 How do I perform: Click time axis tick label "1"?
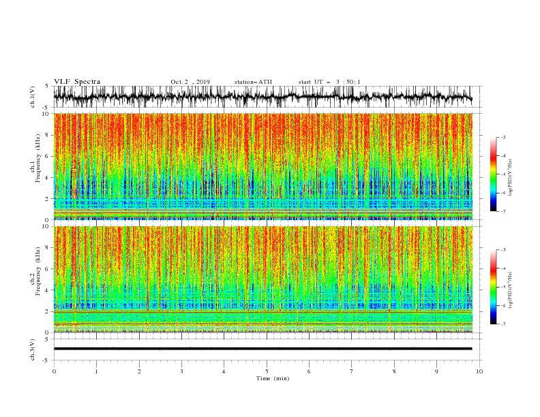point(96,371)
